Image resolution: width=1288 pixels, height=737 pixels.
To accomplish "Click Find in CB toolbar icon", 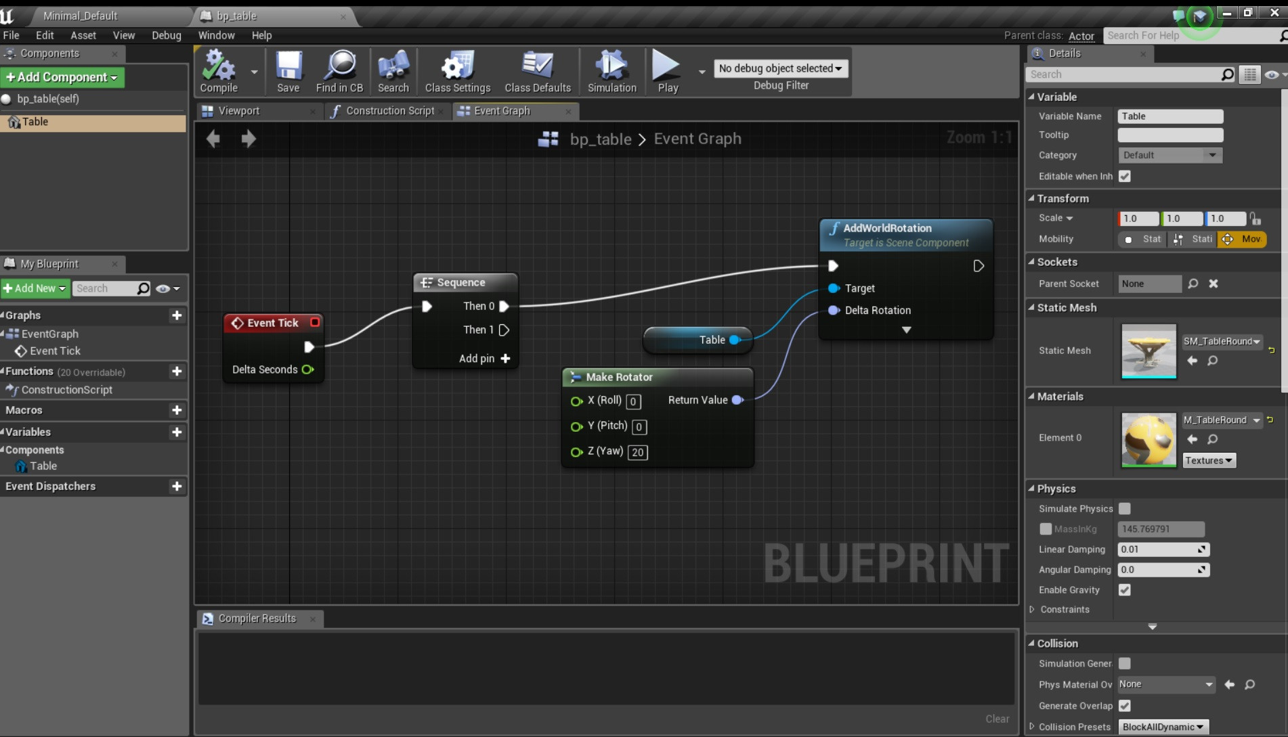I will point(339,70).
